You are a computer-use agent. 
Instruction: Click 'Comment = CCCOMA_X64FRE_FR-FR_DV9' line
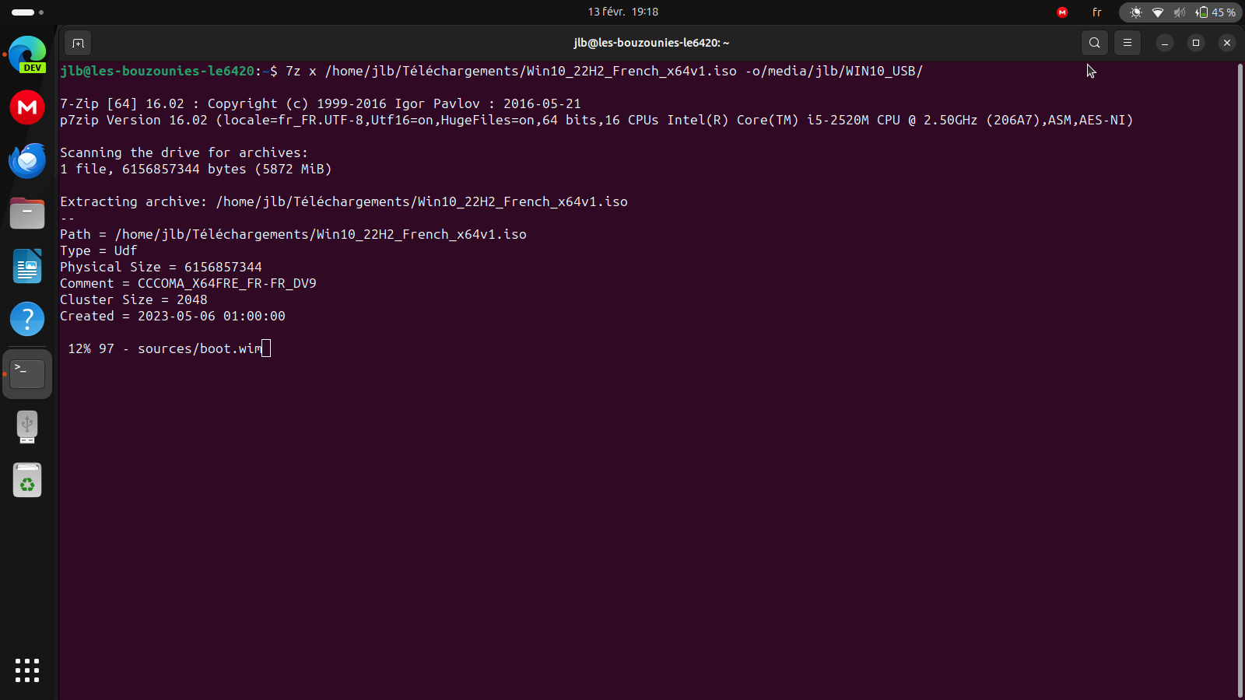coord(188,283)
